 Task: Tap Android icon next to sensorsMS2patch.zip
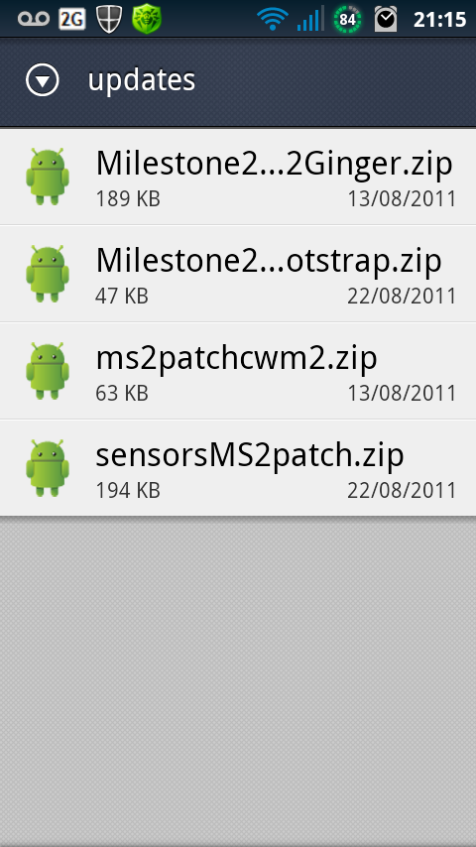click(48, 468)
